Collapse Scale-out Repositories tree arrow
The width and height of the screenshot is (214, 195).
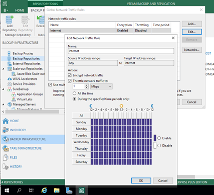coord(4,69)
